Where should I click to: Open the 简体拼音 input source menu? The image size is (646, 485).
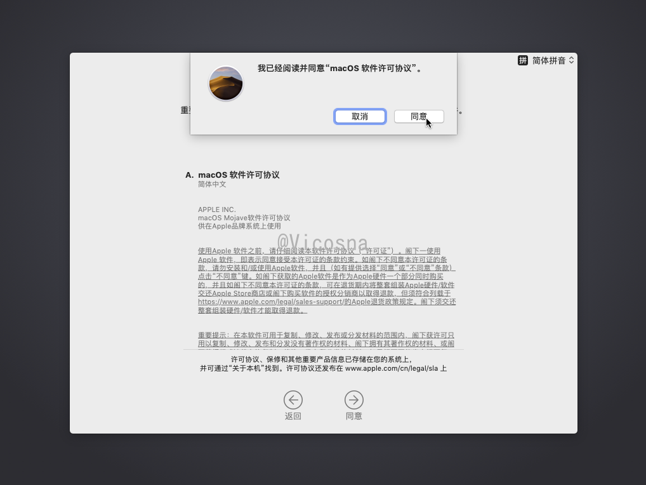pyautogui.click(x=546, y=60)
